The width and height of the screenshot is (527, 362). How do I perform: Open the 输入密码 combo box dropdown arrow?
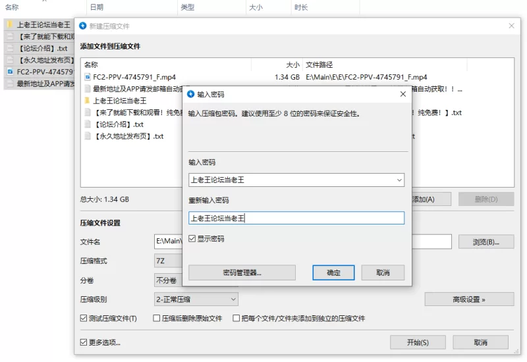tap(399, 180)
